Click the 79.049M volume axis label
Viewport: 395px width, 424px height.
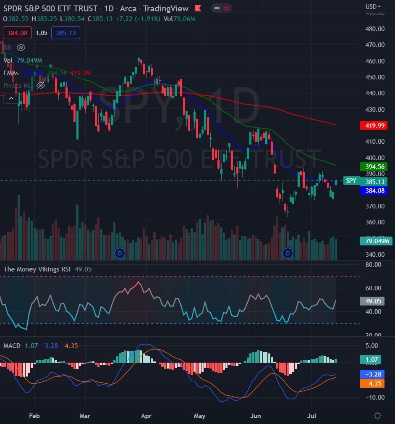(377, 241)
